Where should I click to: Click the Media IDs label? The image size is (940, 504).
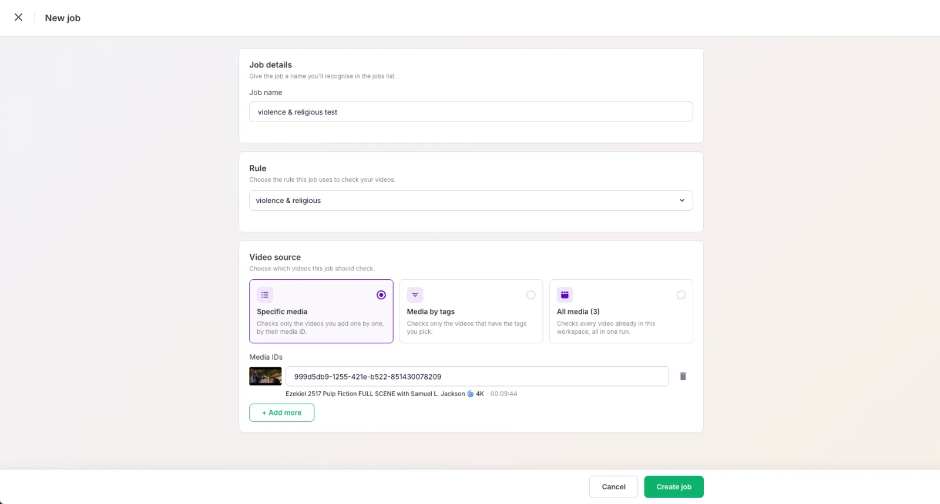click(266, 357)
